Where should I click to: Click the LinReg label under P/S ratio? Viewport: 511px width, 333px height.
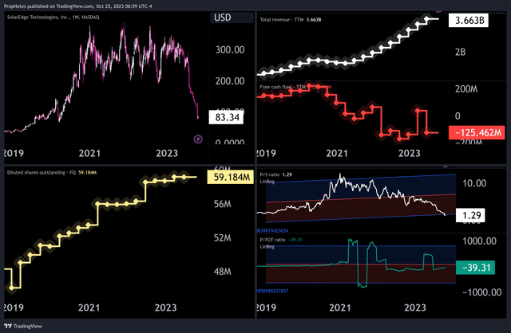coord(267,179)
